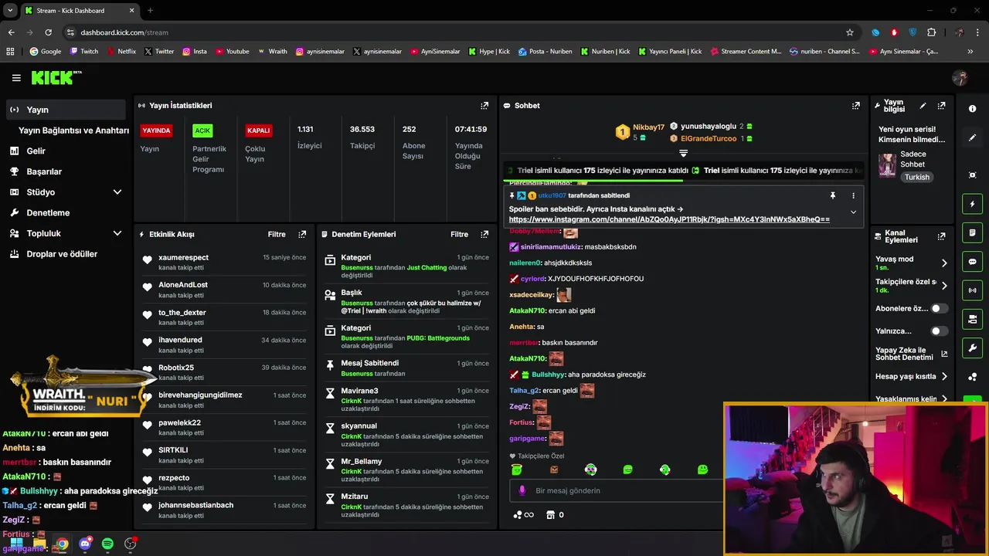Click the Turkish language tag

point(917,177)
